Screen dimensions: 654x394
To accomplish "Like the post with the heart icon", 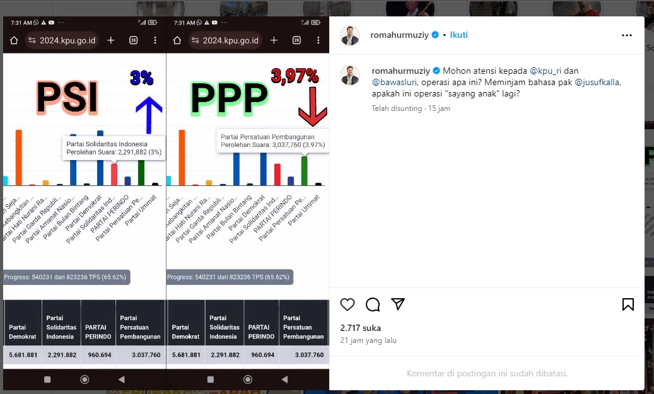I will 347,304.
